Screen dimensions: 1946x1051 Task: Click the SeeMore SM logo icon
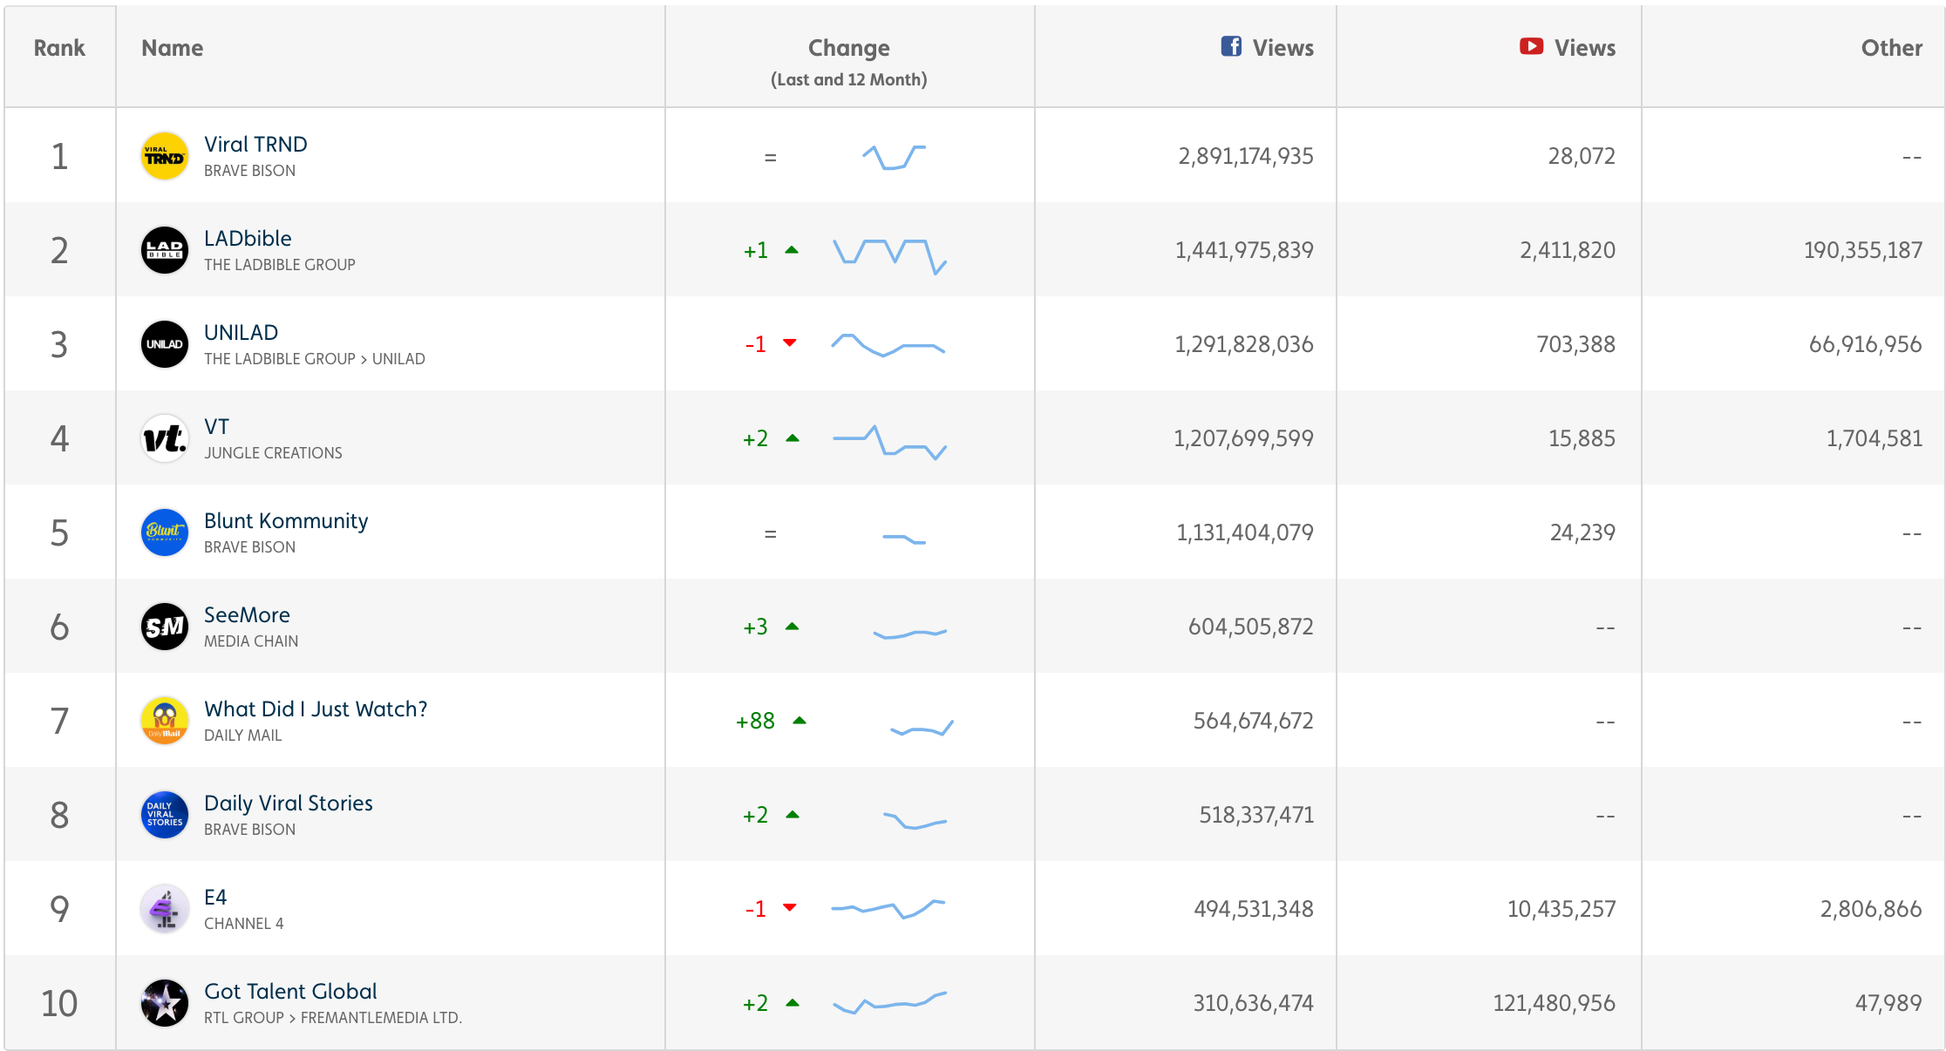(165, 627)
